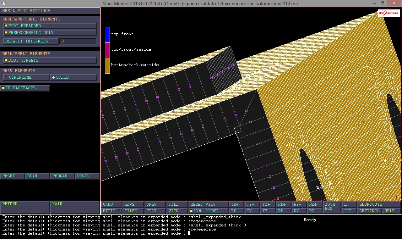Click the Marc Mentat window title text
The image size is (402, 239).
coord(201,3)
